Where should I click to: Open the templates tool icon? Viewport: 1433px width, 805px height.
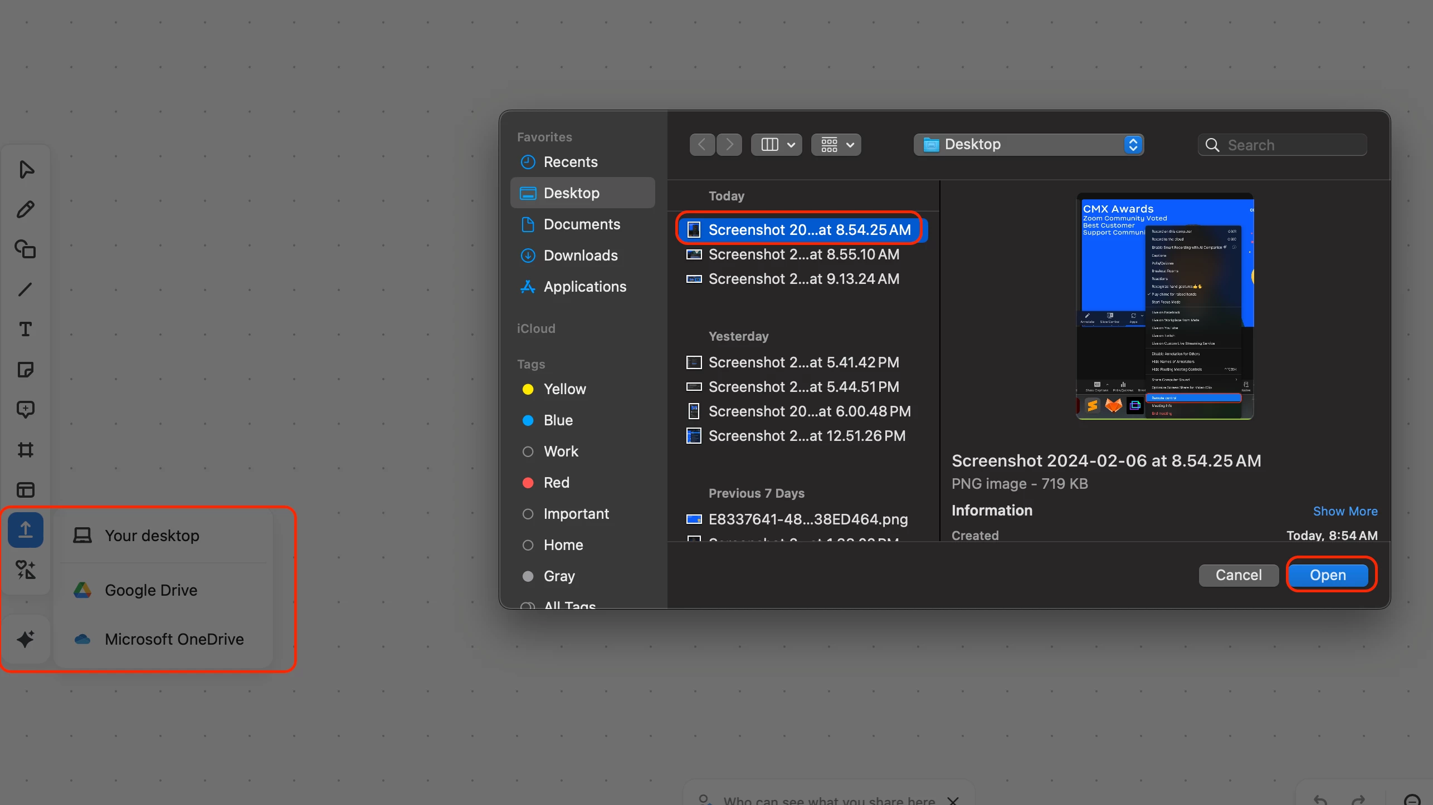(x=26, y=490)
